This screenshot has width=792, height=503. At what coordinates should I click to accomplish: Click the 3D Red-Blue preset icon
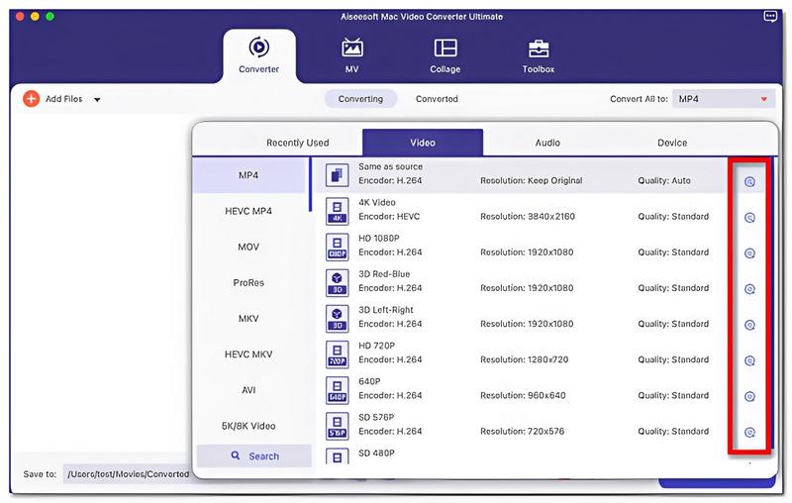coord(337,283)
